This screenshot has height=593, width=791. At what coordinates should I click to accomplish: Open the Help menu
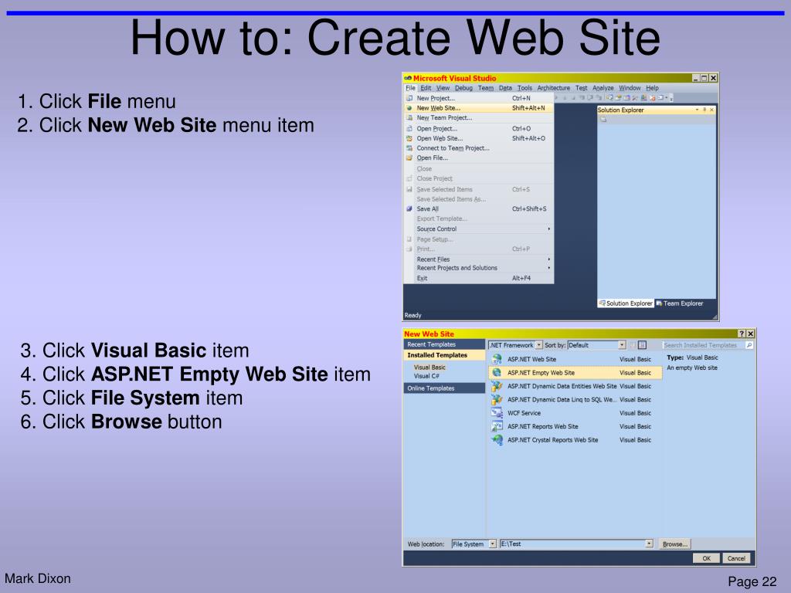[652, 88]
